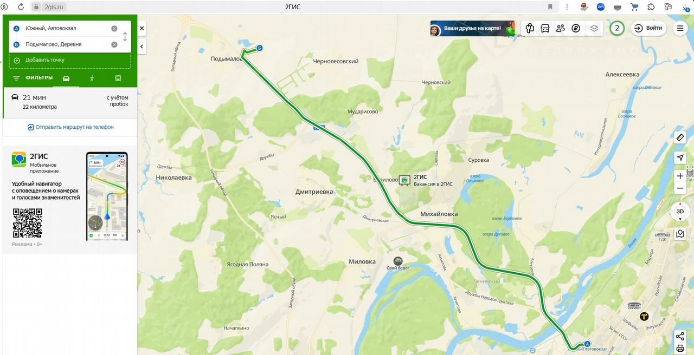Open the hamburger main menu
The width and height of the screenshot is (694, 355).
pyautogui.click(x=680, y=28)
